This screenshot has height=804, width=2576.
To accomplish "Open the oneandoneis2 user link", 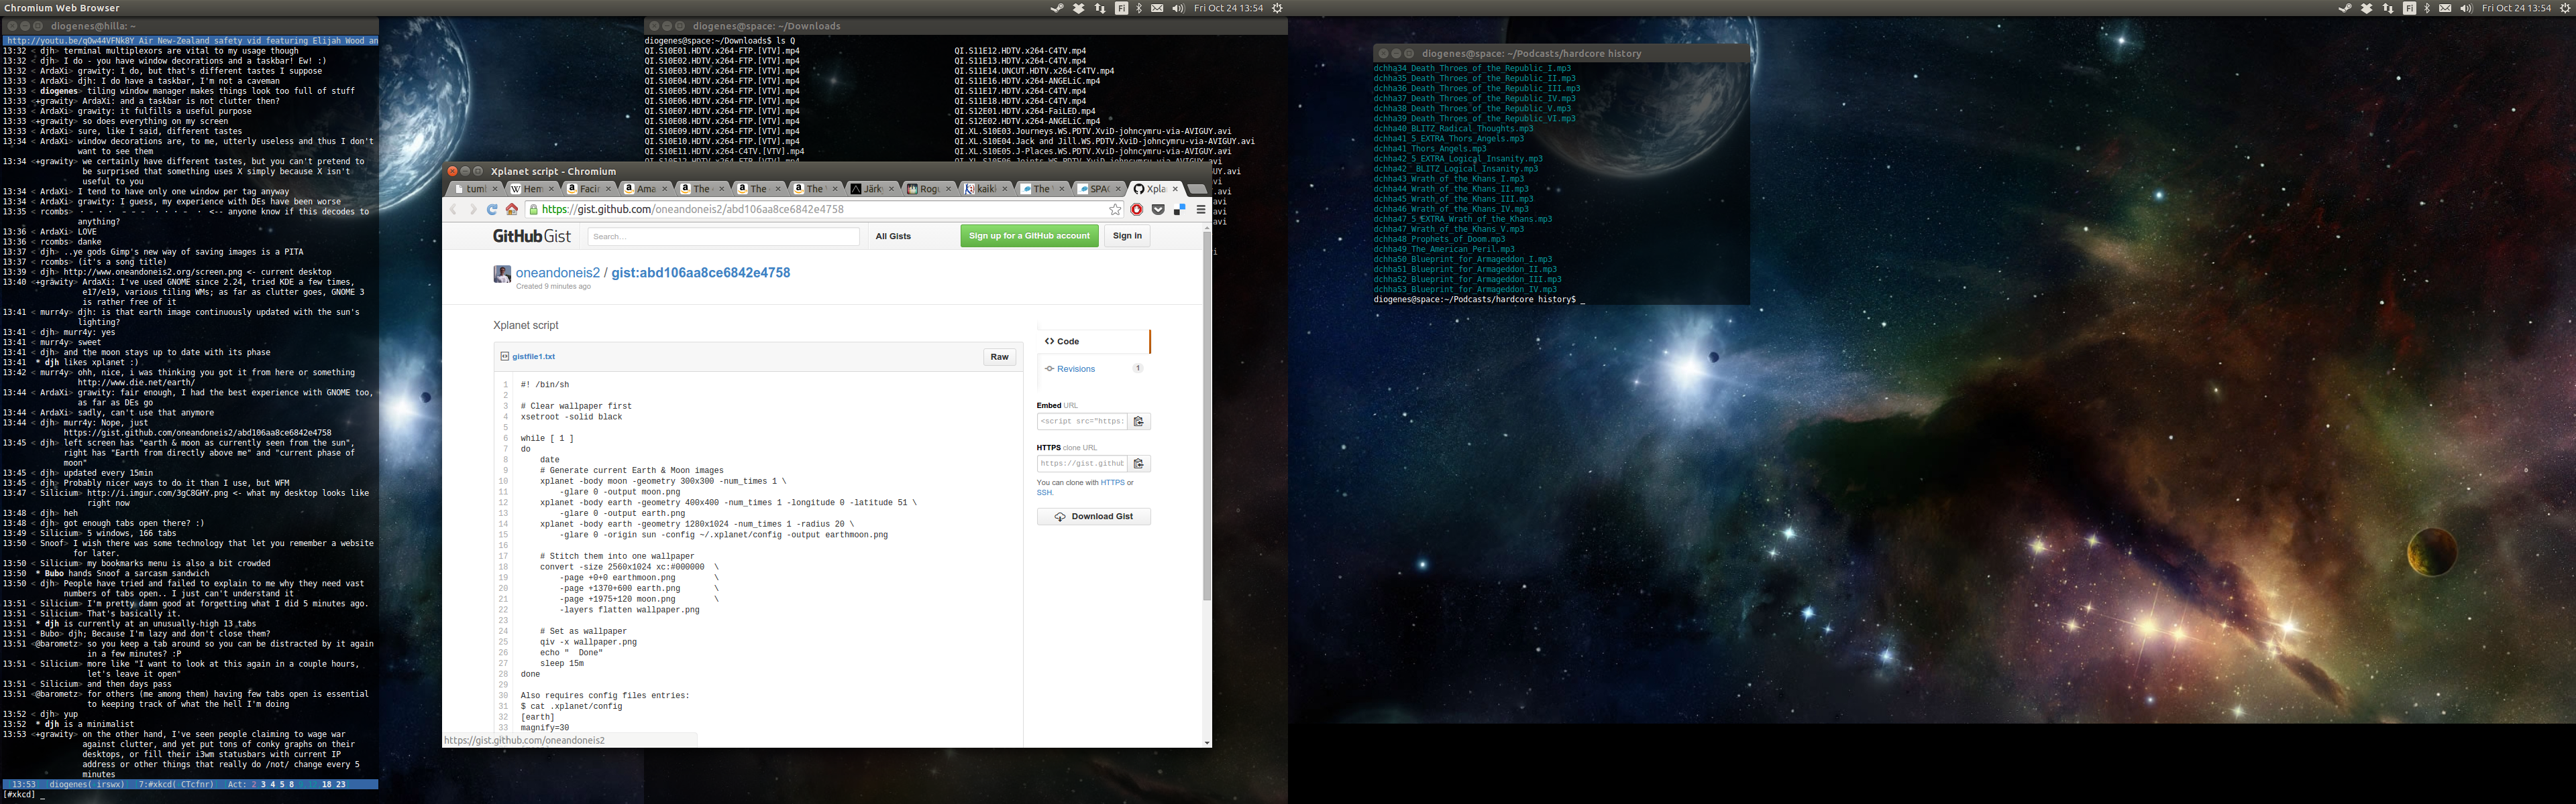I will pyautogui.click(x=558, y=273).
